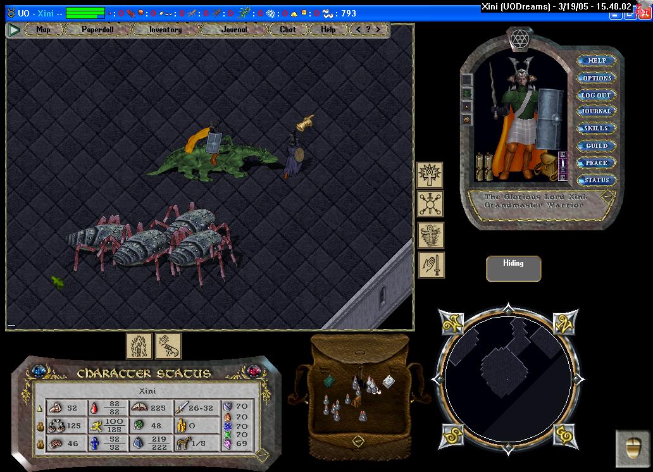Screen dimensions: 653x472
Task: Cast the whirlwind spell icon
Action: coord(431,235)
